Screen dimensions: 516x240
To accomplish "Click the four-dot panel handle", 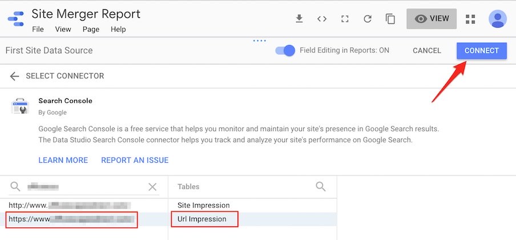I will click(260, 41).
